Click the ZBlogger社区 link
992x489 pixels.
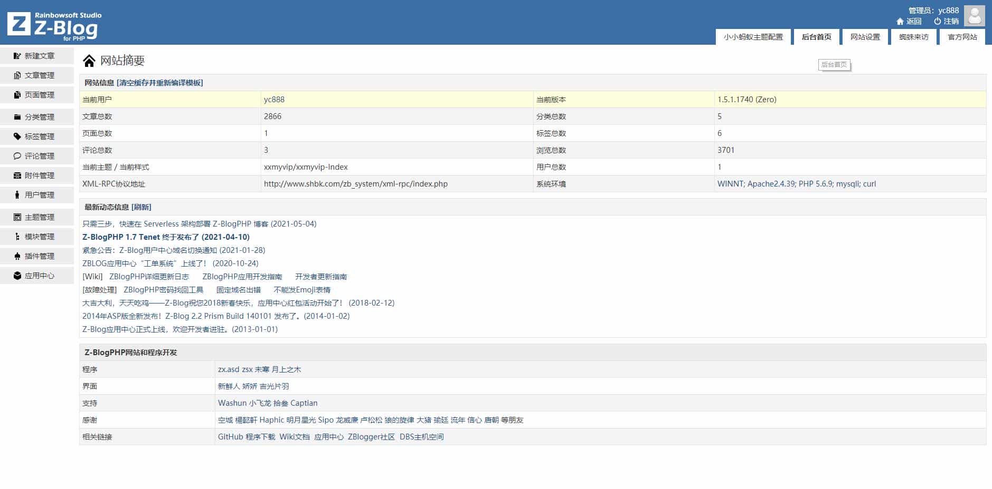click(x=371, y=437)
